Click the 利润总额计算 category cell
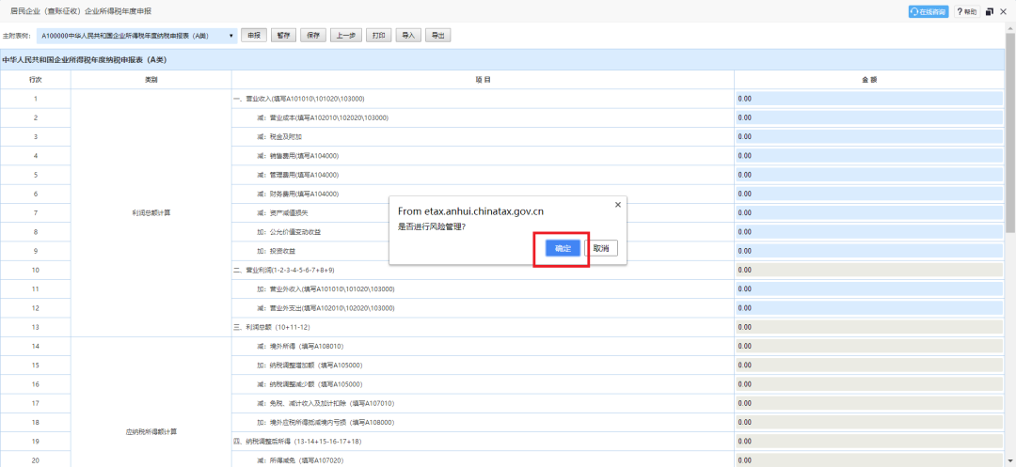1016x467 pixels. coord(151,212)
